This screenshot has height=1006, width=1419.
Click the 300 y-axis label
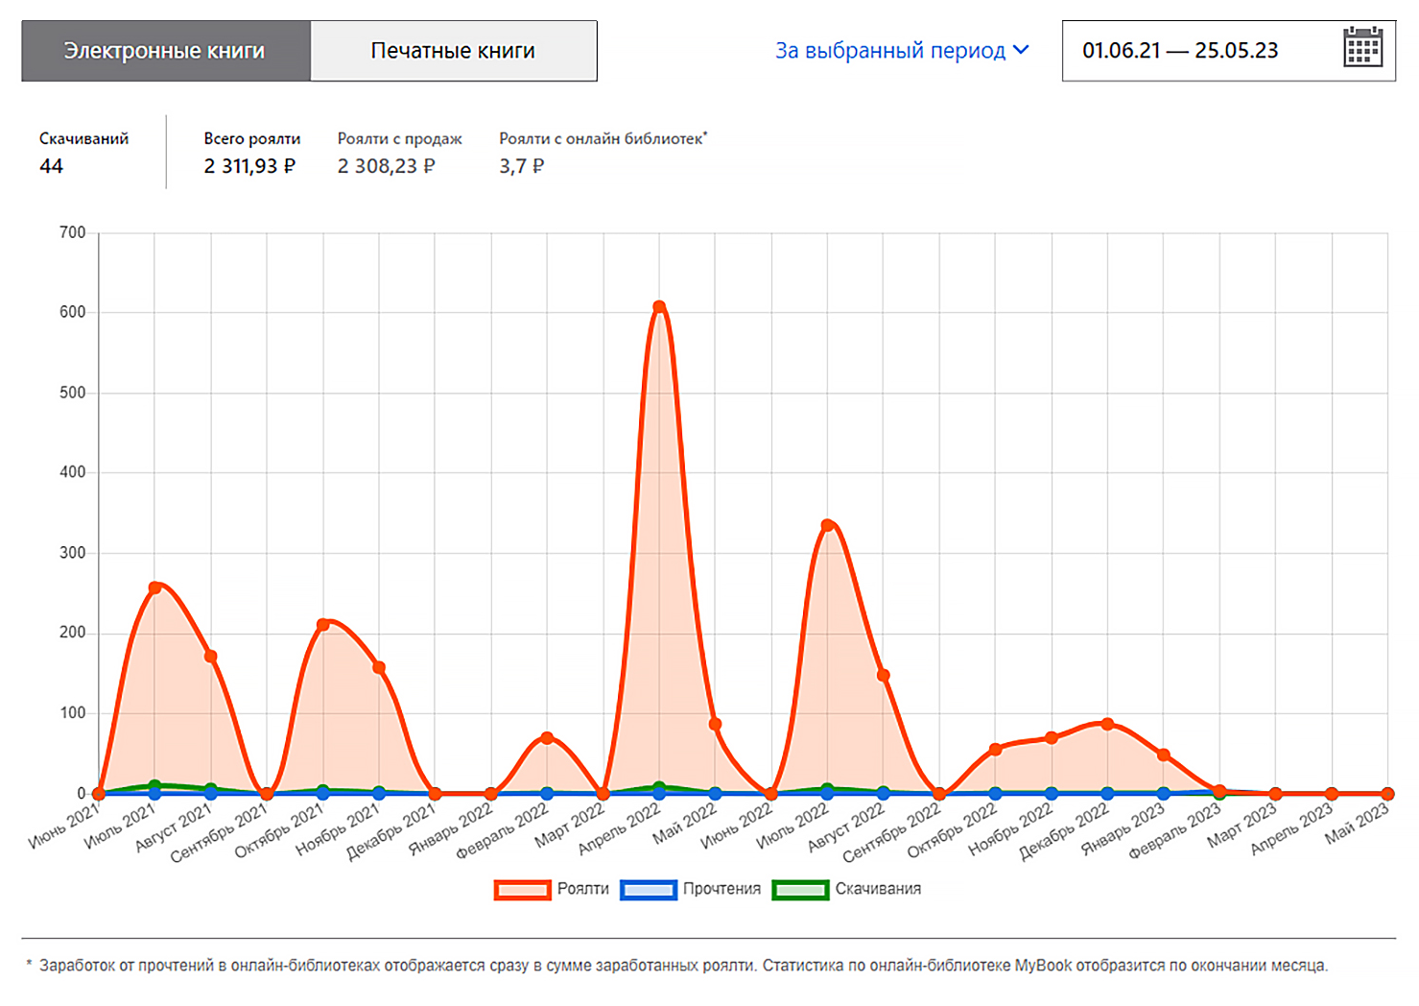pyautogui.click(x=72, y=553)
